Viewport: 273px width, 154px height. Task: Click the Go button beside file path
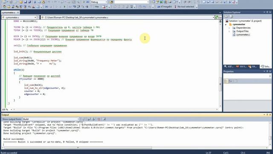[x=218, y=17]
